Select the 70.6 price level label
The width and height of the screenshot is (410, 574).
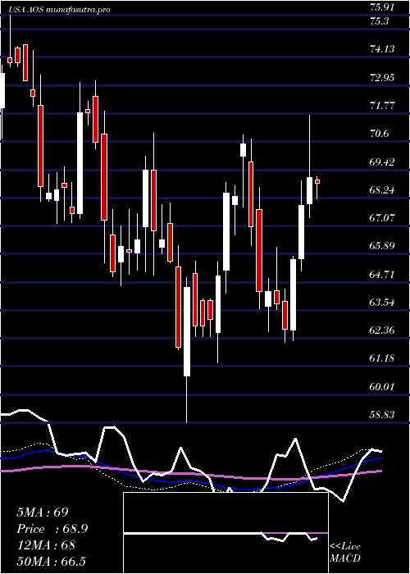pyautogui.click(x=379, y=134)
